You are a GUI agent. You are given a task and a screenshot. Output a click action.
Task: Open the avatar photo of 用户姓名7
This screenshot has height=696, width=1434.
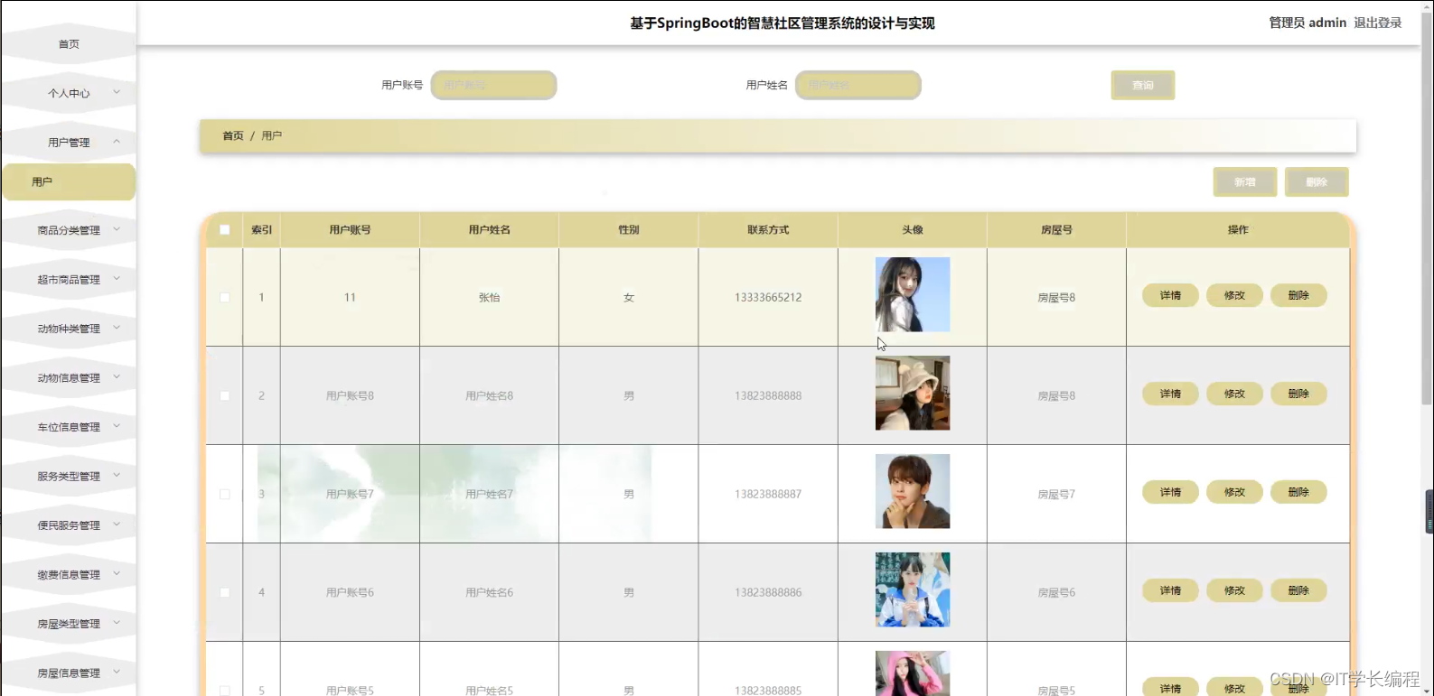913,491
